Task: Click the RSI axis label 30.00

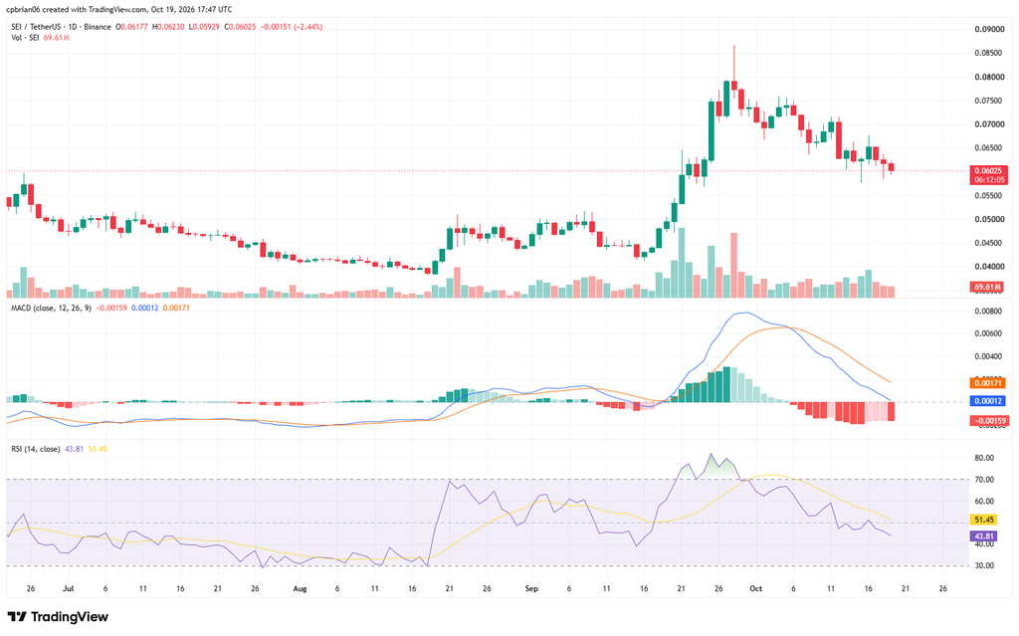Action: [984, 565]
